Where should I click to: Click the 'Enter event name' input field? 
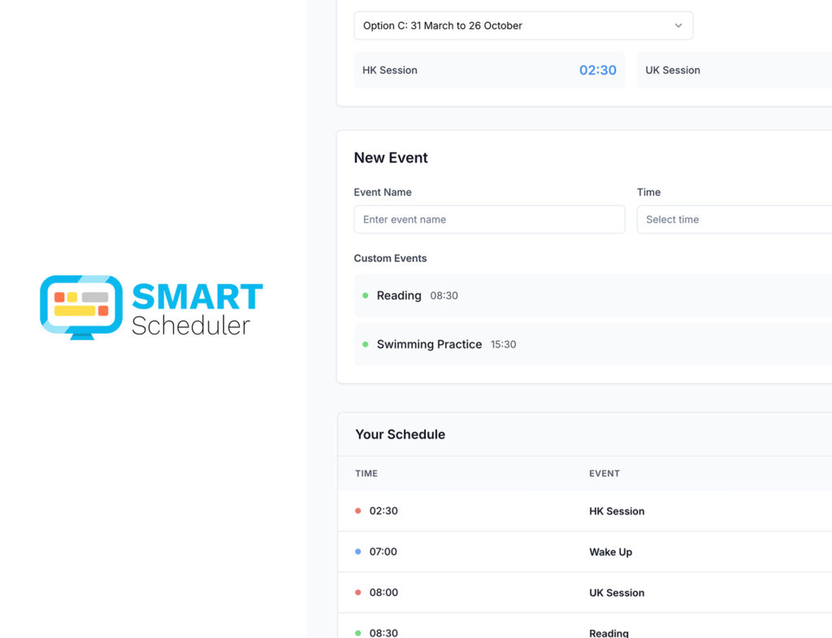[x=489, y=219]
